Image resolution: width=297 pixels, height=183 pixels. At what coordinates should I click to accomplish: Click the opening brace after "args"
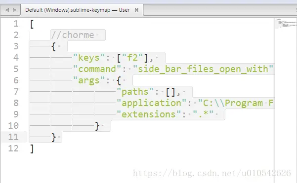119,81
